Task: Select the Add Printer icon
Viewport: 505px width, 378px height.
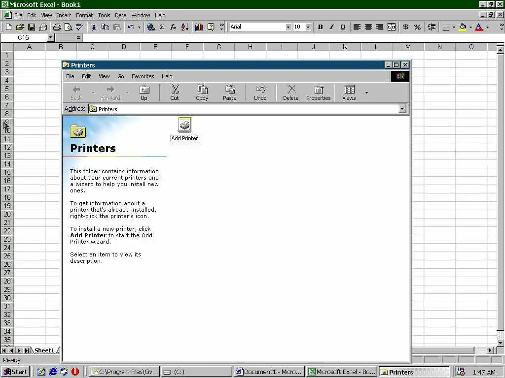Action: coord(185,129)
